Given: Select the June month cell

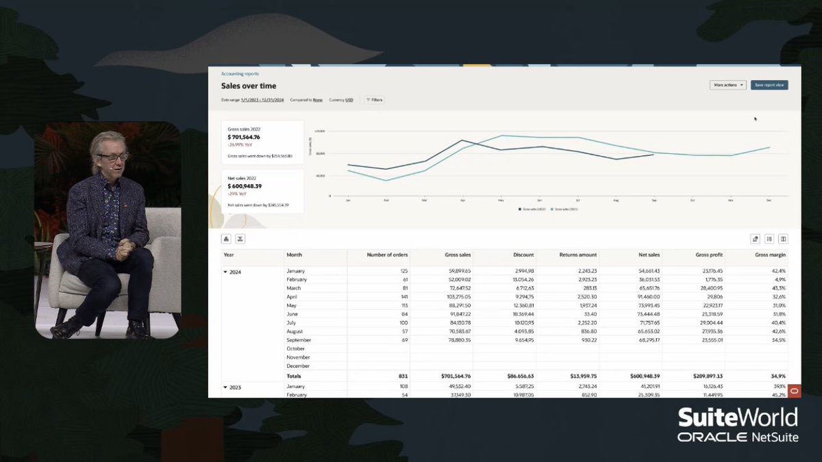Looking at the screenshot, I should pyautogui.click(x=292, y=314).
